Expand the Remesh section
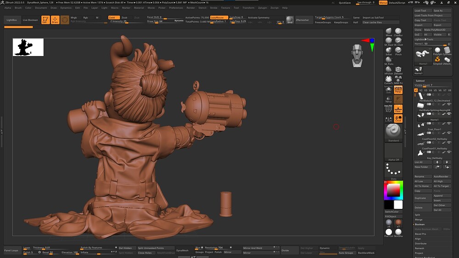This screenshot has height=258, width=459. point(419,248)
